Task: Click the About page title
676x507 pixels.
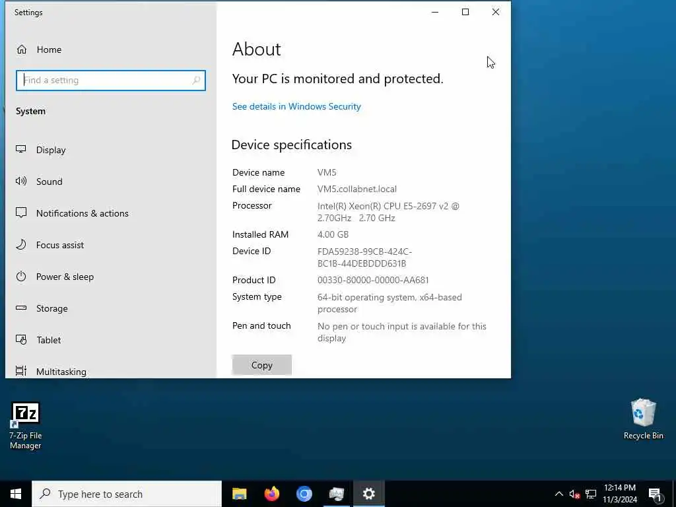Action: pos(257,49)
